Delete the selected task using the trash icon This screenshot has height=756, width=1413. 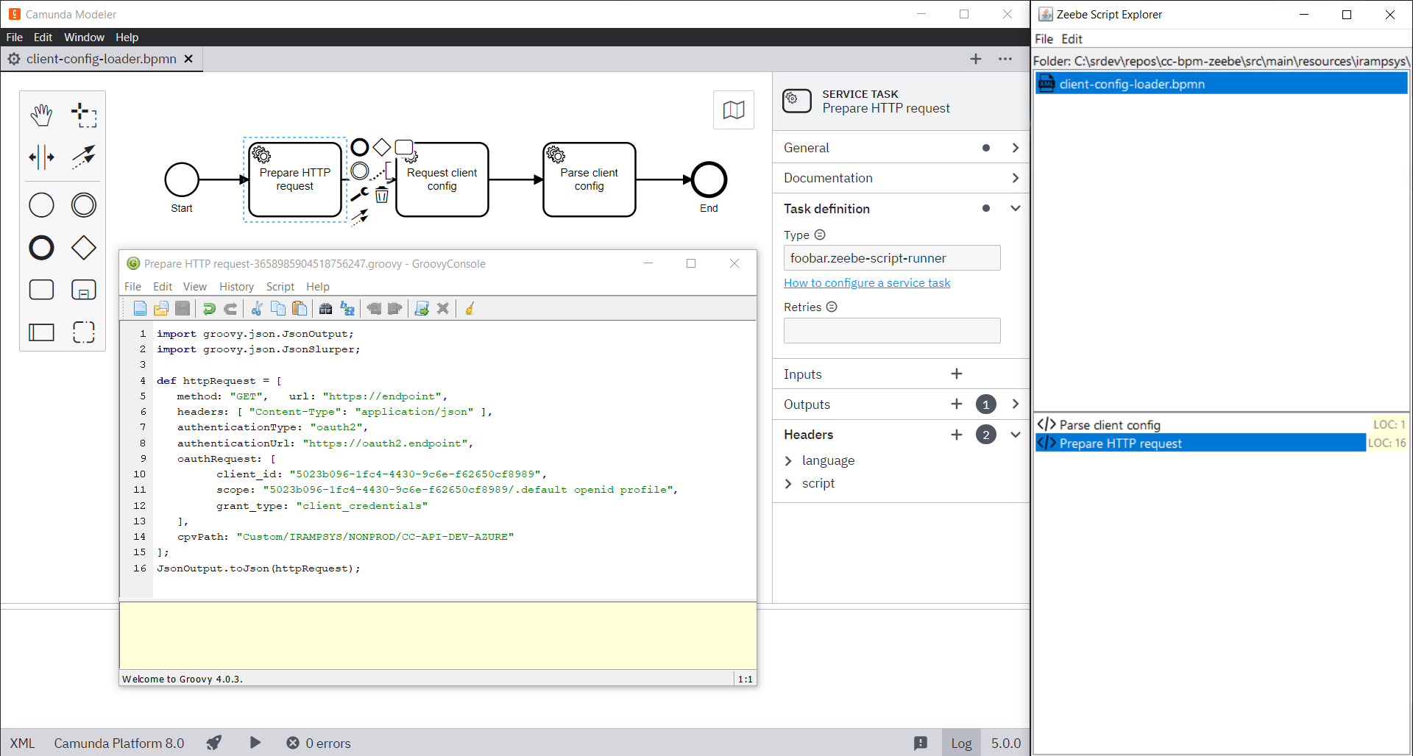click(382, 194)
